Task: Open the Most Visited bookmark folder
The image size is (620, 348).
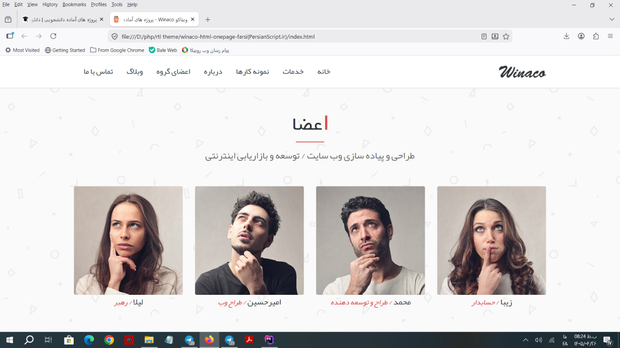Action: [x=22, y=50]
